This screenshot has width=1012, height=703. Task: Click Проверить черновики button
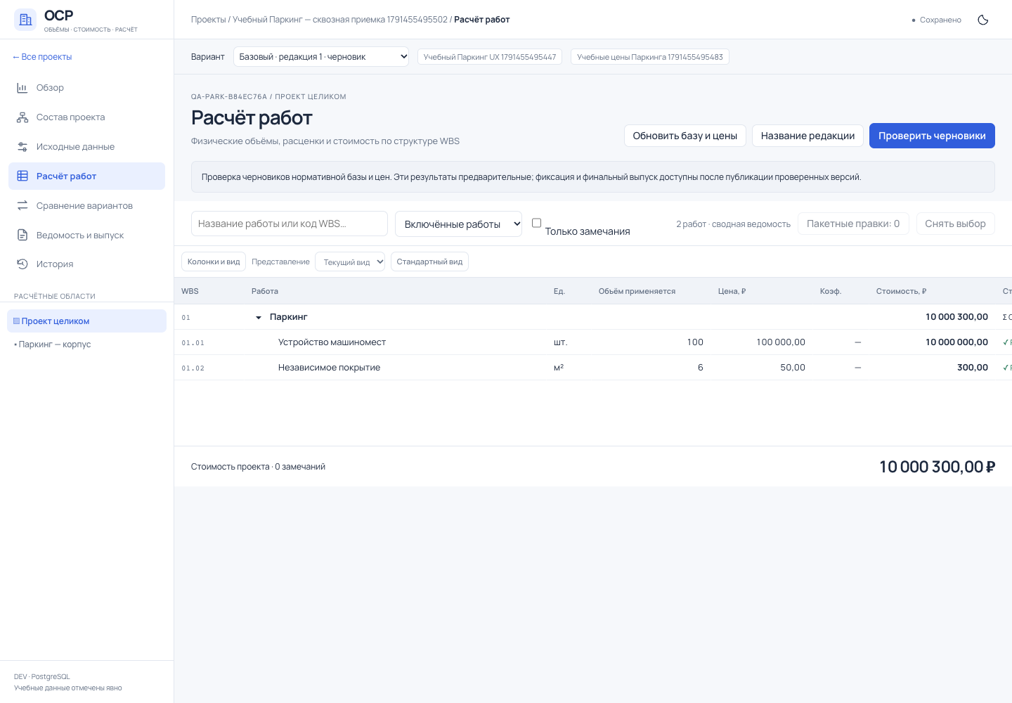tap(932, 136)
